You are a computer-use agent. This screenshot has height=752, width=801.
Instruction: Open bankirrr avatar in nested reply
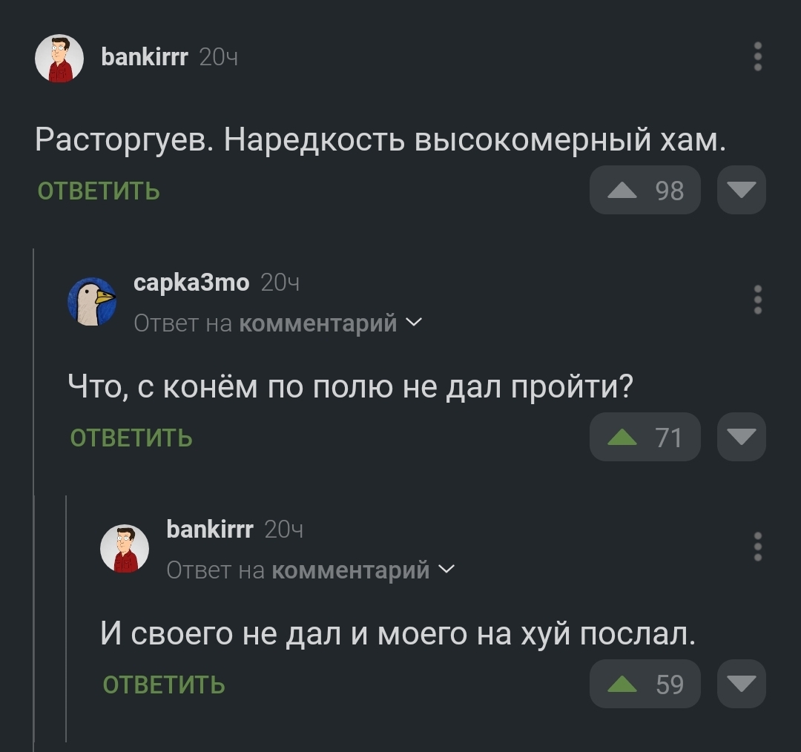point(125,549)
